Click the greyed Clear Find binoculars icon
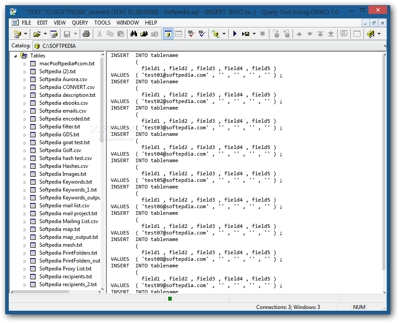The width and height of the screenshot is (399, 323). click(x=155, y=34)
